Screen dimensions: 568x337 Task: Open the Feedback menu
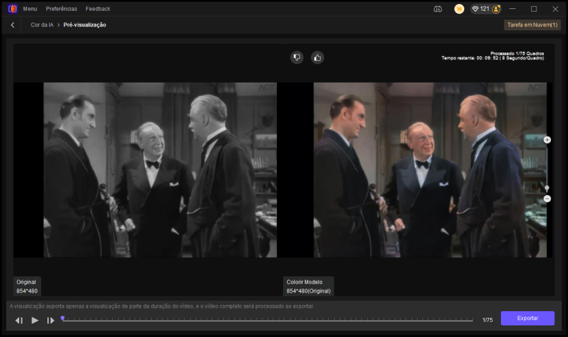tap(98, 9)
